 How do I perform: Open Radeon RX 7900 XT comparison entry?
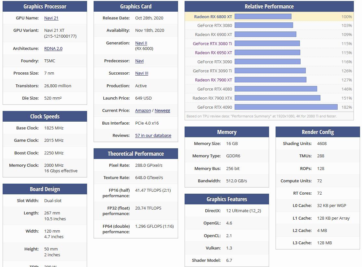pos(213,80)
